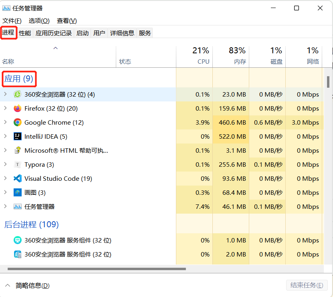Image resolution: width=333 pixels, height=297 pixels.
Task: Sort by the 内存 column header
Action: 231,57
